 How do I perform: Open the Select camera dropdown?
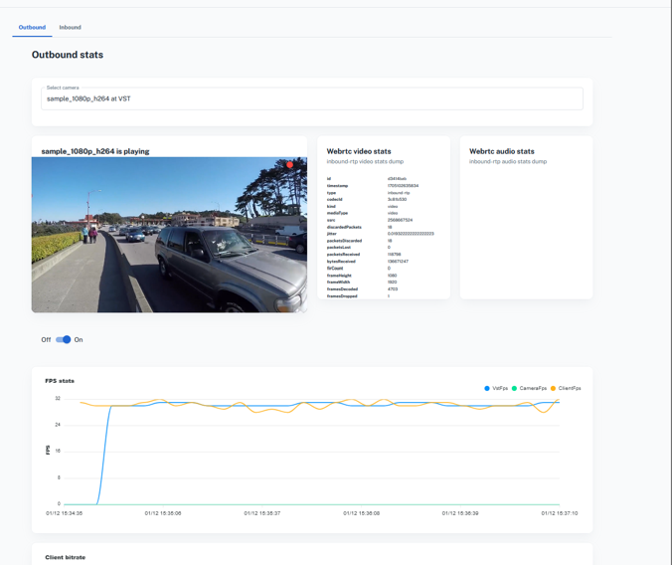coord(311,98)
